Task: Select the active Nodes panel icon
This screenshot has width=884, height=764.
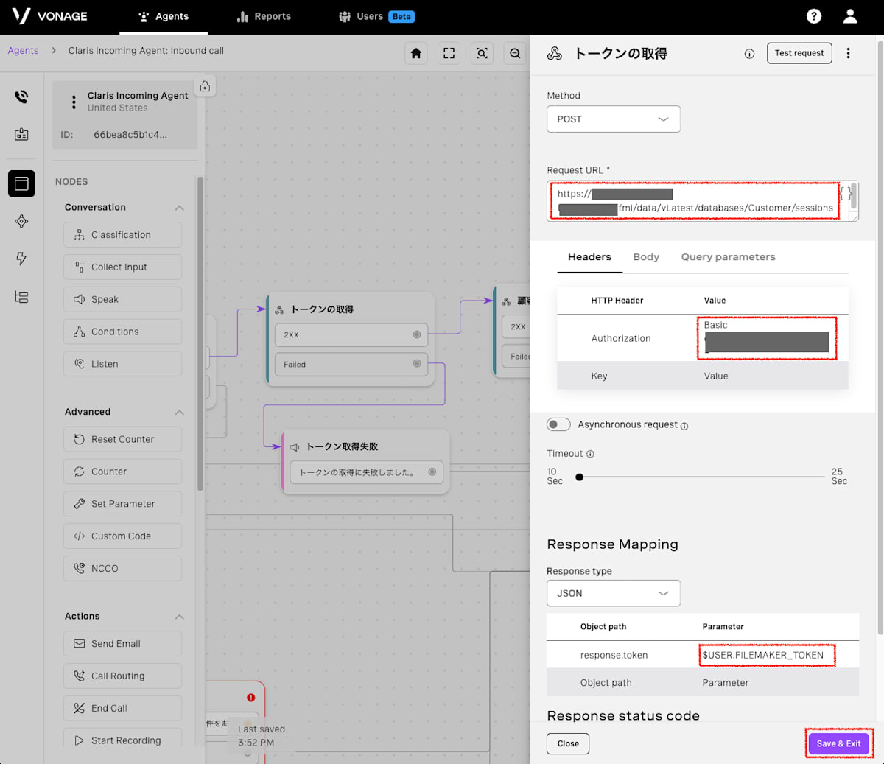Action: 21,183
